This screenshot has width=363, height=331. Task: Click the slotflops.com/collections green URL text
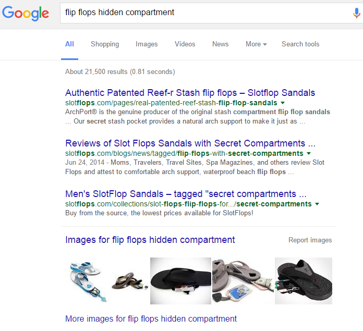pyautogui.click(x=188, y=204)
